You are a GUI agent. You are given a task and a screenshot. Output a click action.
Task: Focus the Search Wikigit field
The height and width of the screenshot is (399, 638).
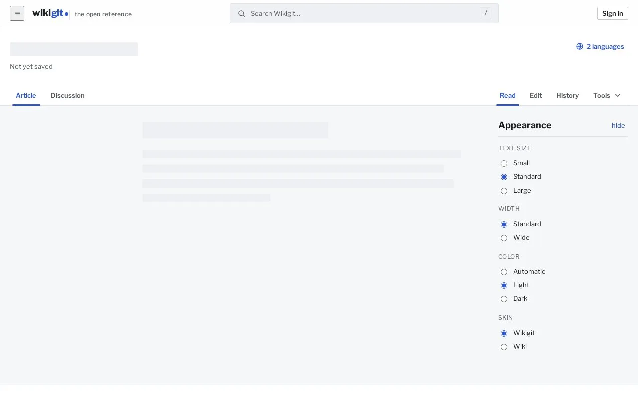[x=364, y=13]
